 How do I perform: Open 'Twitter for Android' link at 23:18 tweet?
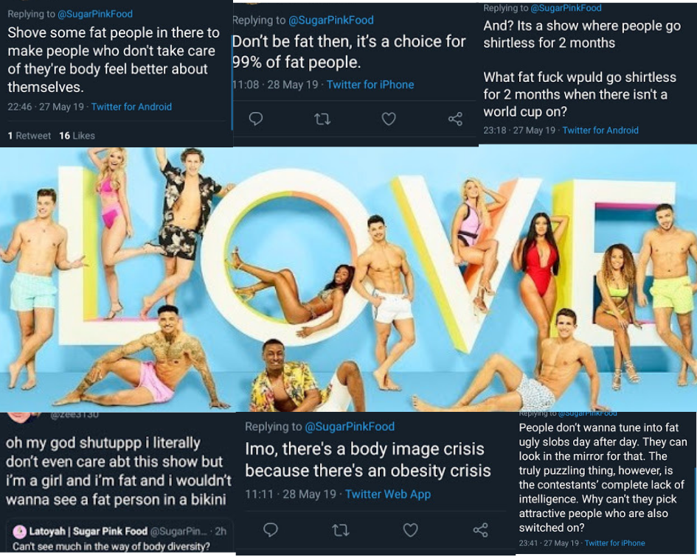tap(600, 130)
